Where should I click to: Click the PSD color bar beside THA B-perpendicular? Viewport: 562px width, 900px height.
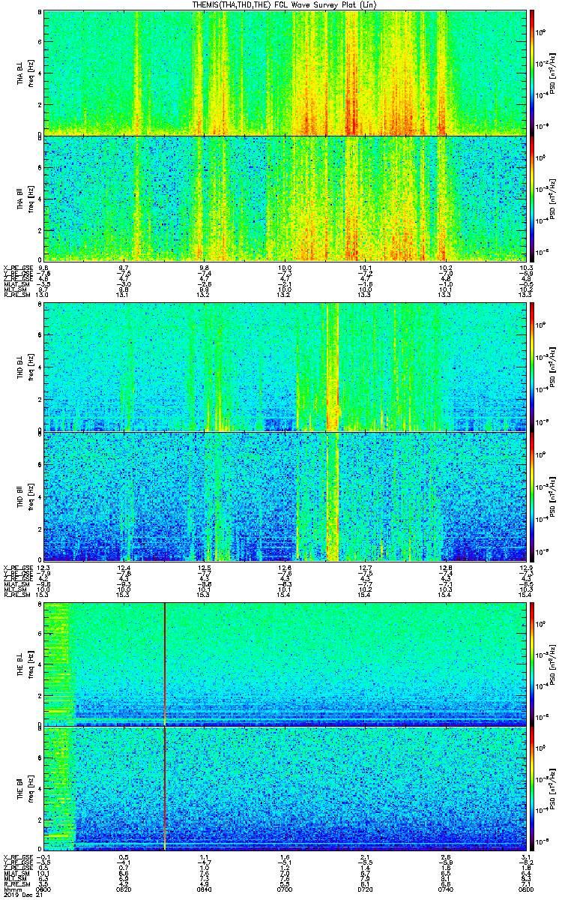(x=532, y=72)
